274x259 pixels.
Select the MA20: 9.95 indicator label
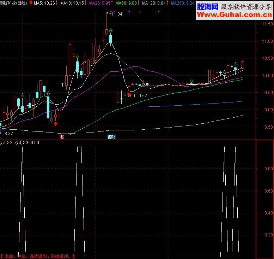click(x=100, y=3)
